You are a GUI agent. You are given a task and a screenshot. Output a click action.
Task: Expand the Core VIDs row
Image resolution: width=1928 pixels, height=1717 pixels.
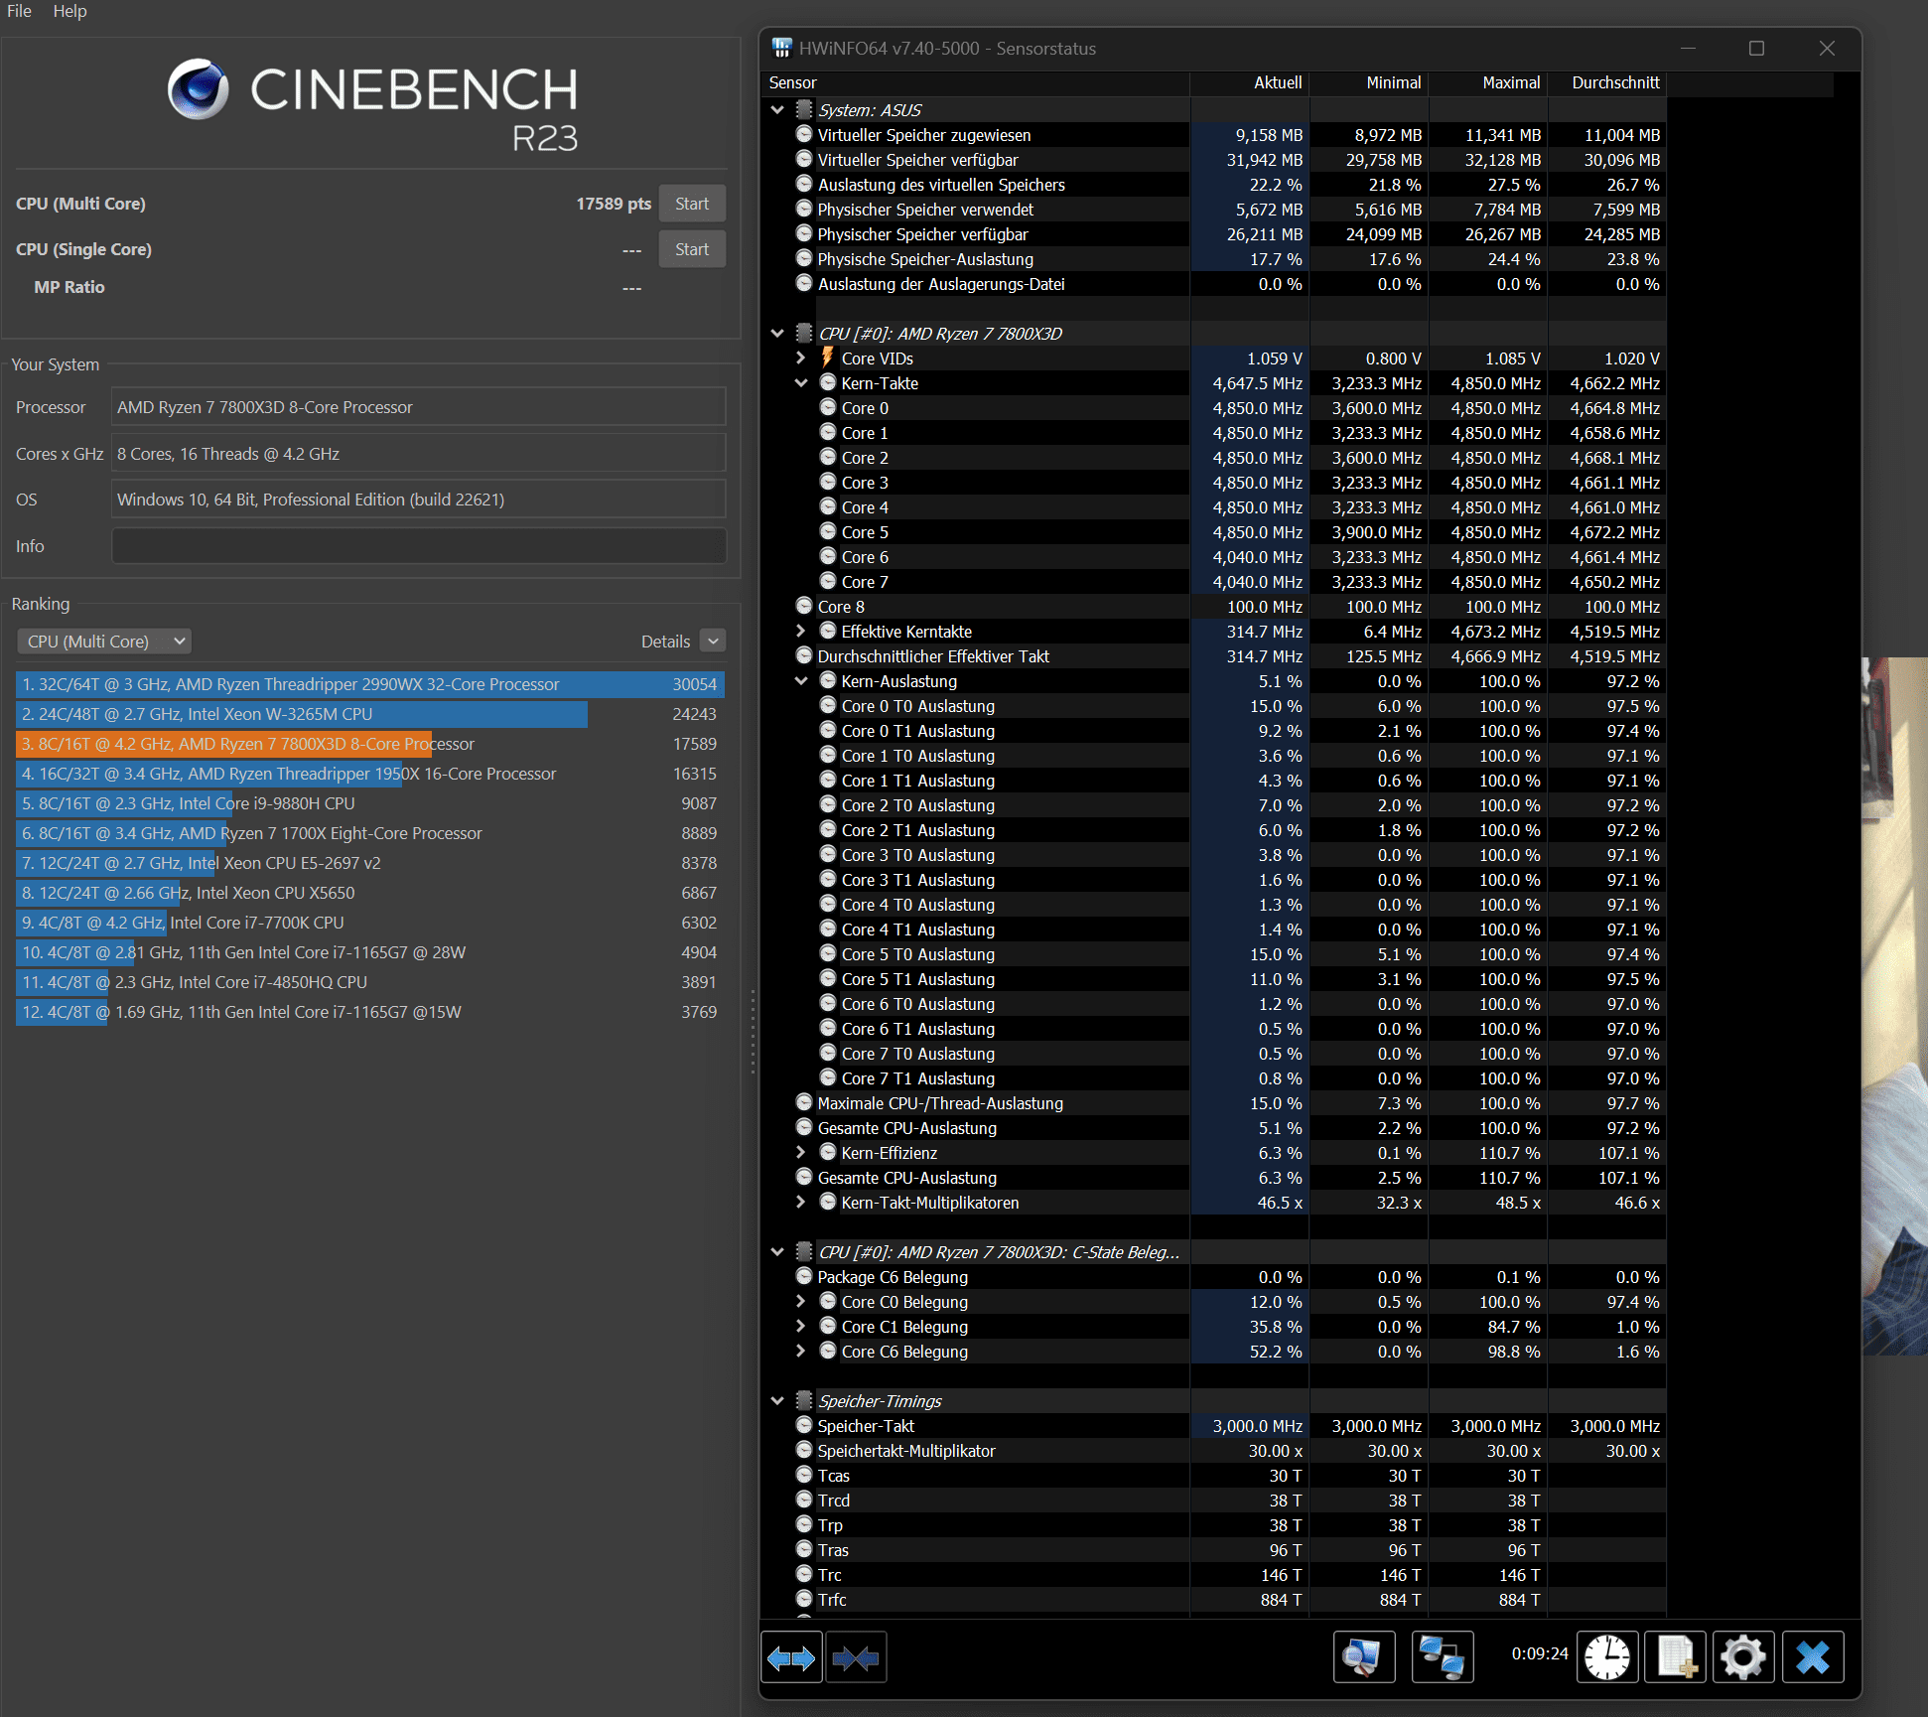[x=801, y=358]
